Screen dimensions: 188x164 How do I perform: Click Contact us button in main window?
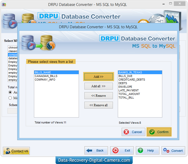click(x=16, y=151)
